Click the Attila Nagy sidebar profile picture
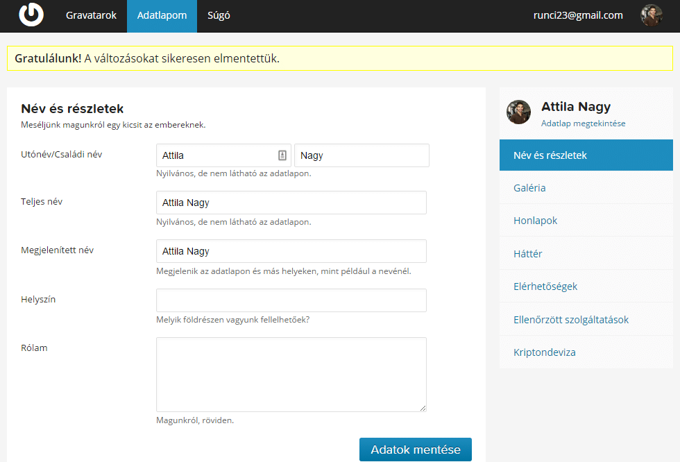The width and height of the screenshot is (680, 462). click(518, 112)
